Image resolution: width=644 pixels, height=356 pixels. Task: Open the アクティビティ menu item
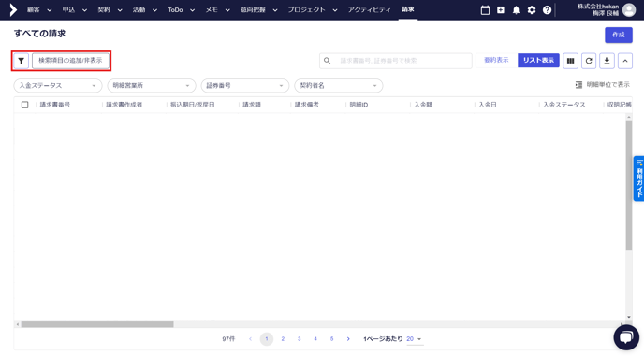pos(369,10)
